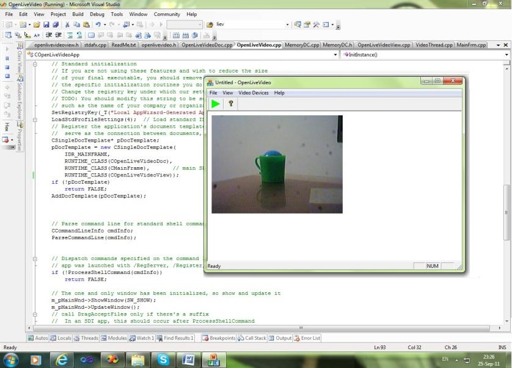Open the Class View side panel tab
The height and width of the screenshot is (368, 512).
[x=20, y=58]
